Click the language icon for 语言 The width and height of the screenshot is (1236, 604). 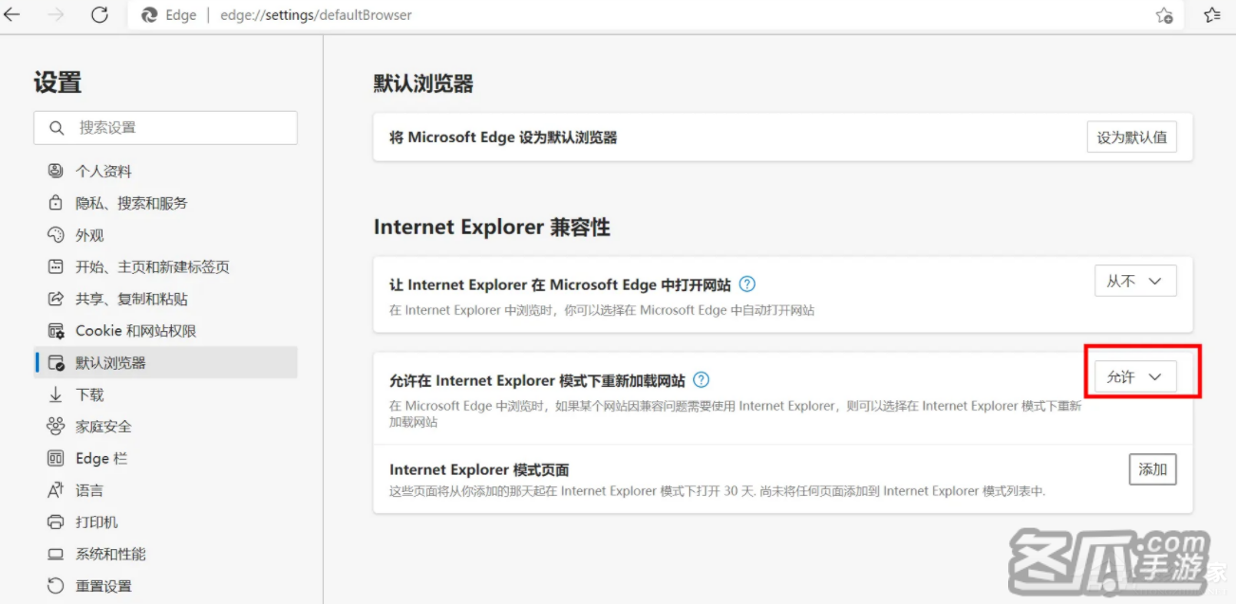pos(55,490)
